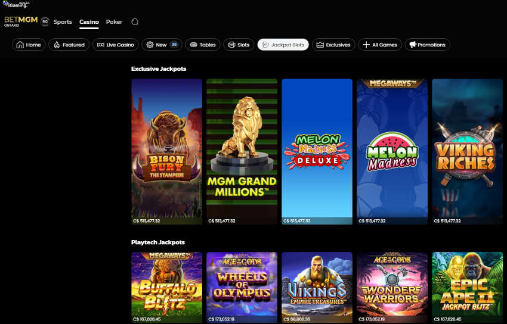Click the Exclusive Jackpots heading
Screen dimensions: 507x324
pyautogui.click(x=159, y=68)
